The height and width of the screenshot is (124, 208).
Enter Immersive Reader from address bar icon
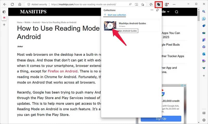click(136, 4)
